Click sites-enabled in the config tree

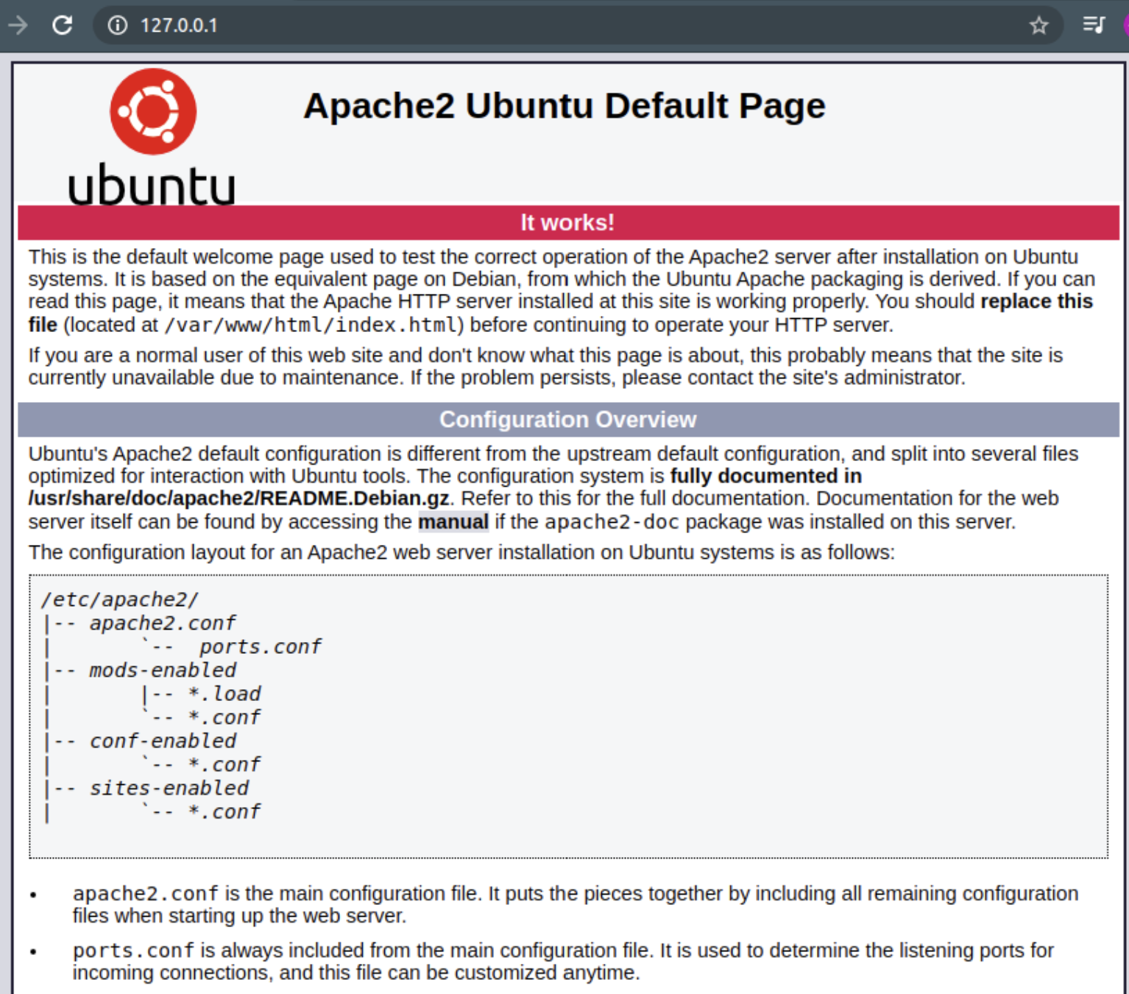tap(169, 788)
